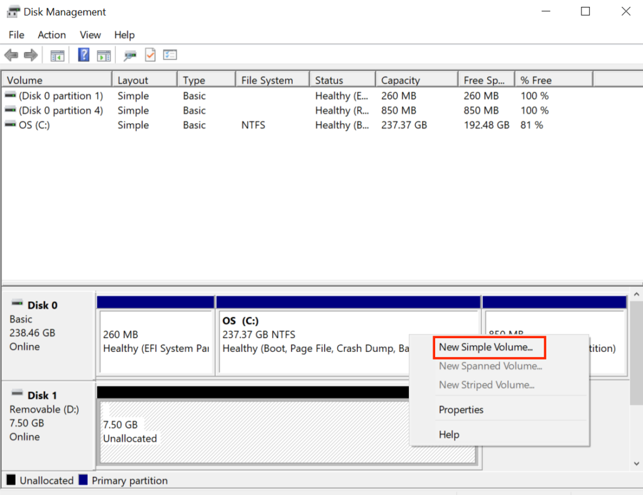Sort by the Capacity column header
The height and width of the screenshot is (495, 643).
tap(400, 80)
